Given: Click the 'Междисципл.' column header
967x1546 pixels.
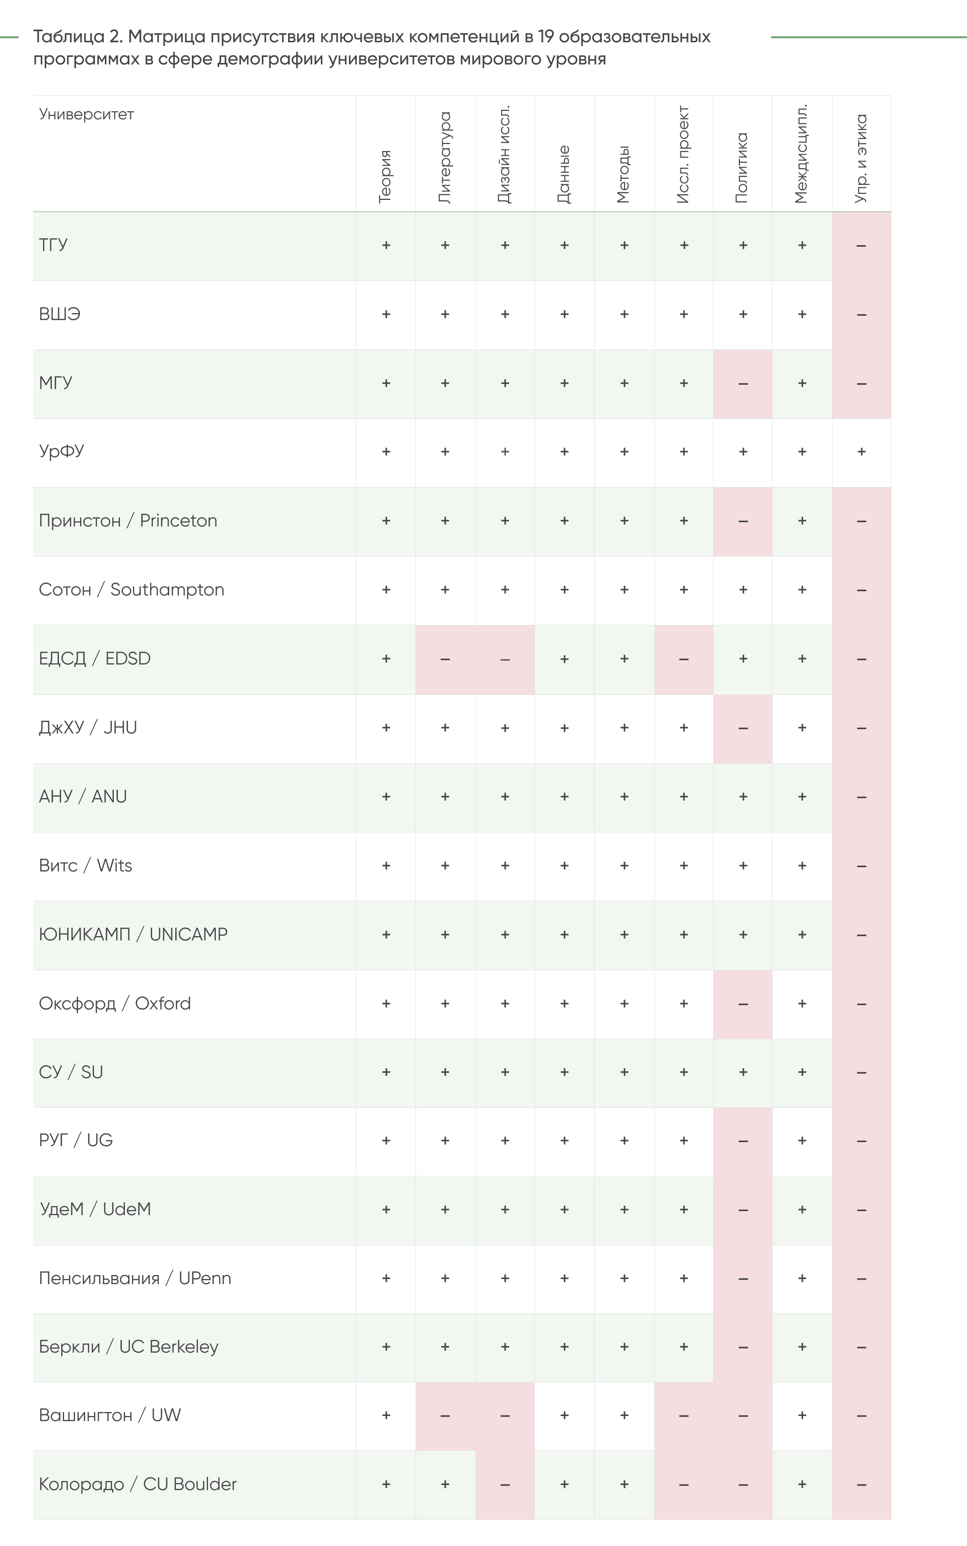Looking at the screenshot, I should pyautogui.click(x=802, y=154).
